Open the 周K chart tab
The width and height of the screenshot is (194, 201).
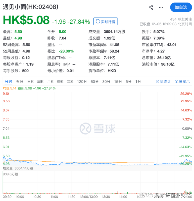tap(40, 82)
